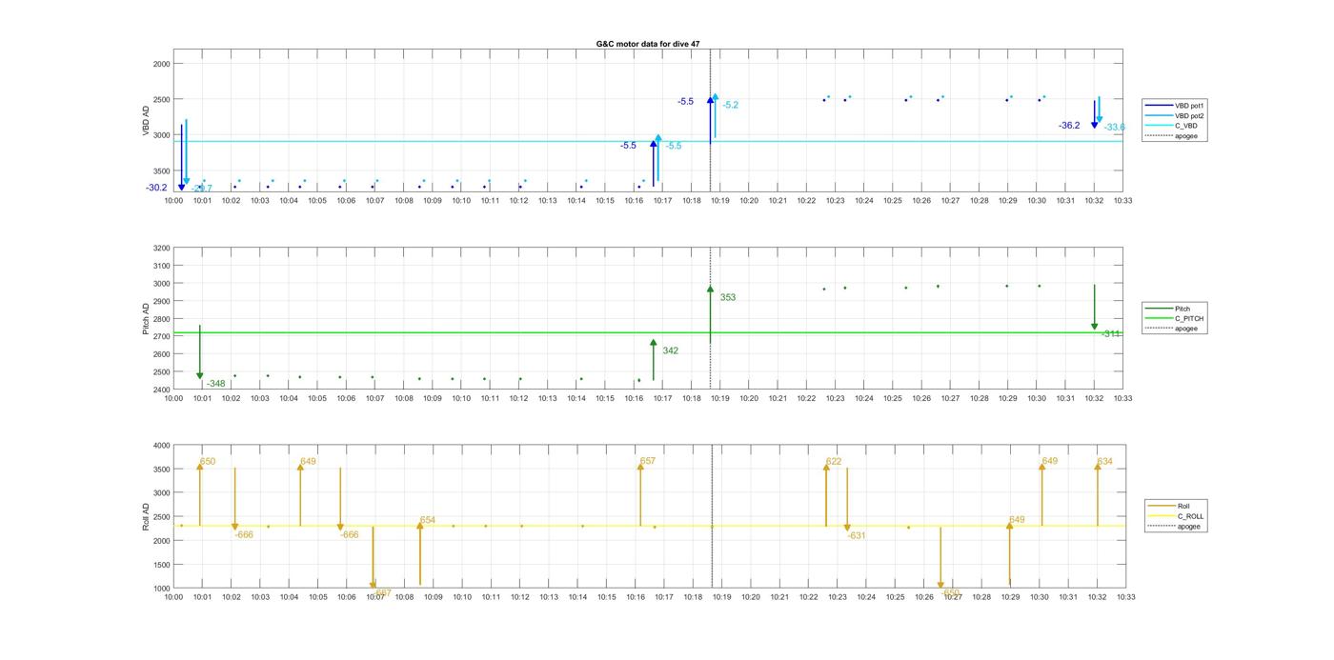Click '3200' tick on Pitch y-axis

161,248
